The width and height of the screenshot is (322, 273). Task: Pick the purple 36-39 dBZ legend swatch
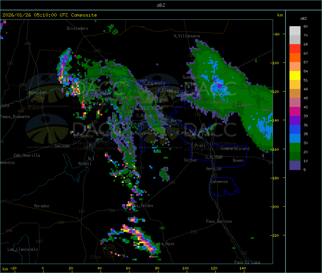(295, 121)
